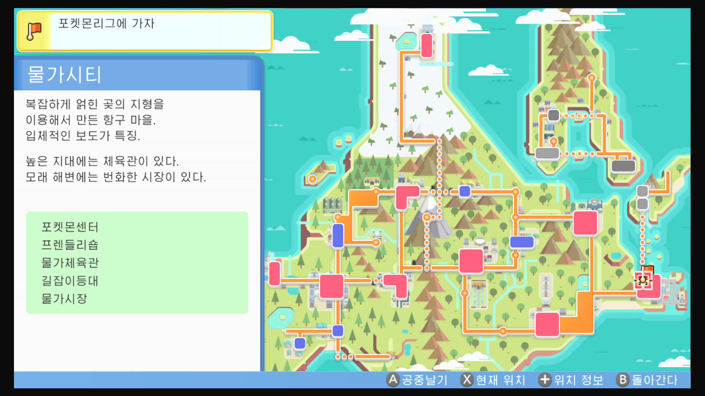
Task: Select the wide blue rectangle node in the east
Action: pyautogui.click(x=522, y=242)
